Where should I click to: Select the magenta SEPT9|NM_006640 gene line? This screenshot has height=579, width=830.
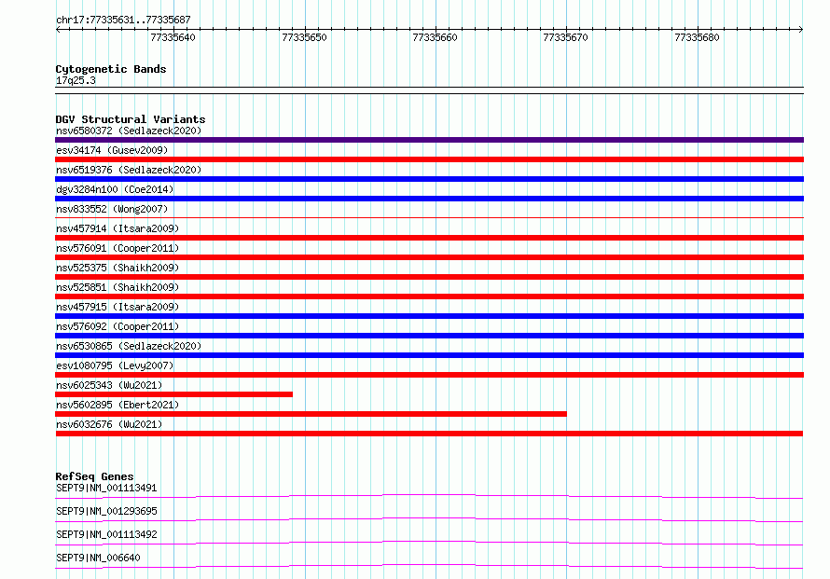(429, 566)
